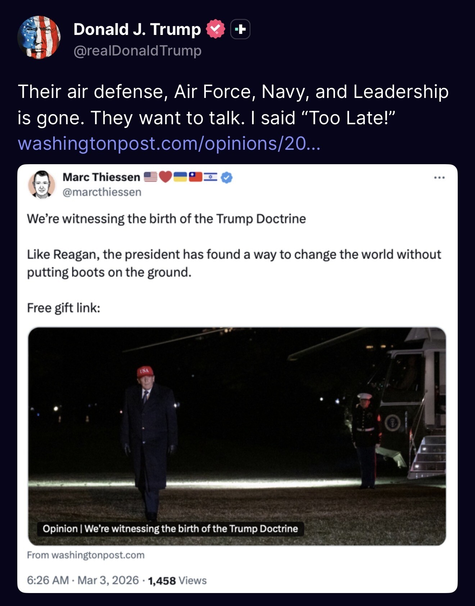Click the Donald J. Trump display name
This screenshot has width=475, height=606.
pyautogui.click(x=137, y=30)
